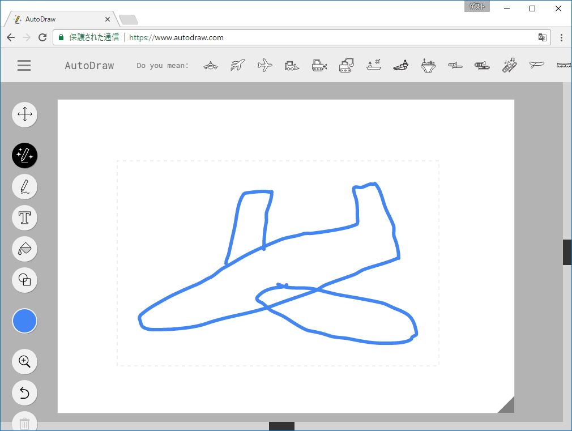Select the move/select arrows tool
The width and height of the screenshot is (572, 431).
point(25,114)
